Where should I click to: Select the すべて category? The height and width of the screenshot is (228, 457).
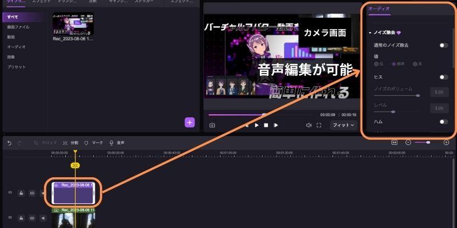point(24,17)
